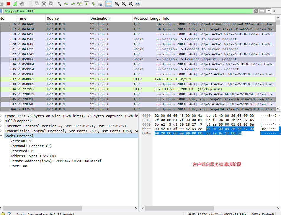This screenshot has width=281, height=215.
Task: Open the display filter bookmark
Action: point(1,11)
